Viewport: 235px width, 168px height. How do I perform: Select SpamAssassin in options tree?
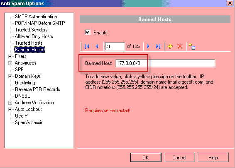coord(29,122)
